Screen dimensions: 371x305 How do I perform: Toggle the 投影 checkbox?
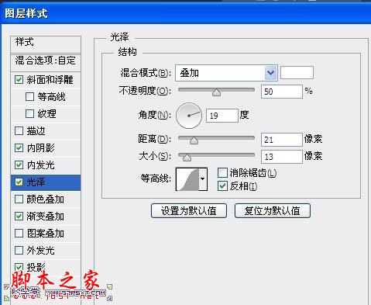pyautogui.click(x=19, y=267)
